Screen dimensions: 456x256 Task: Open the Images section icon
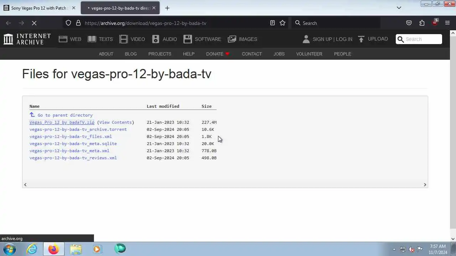click(x=232, y=39)
